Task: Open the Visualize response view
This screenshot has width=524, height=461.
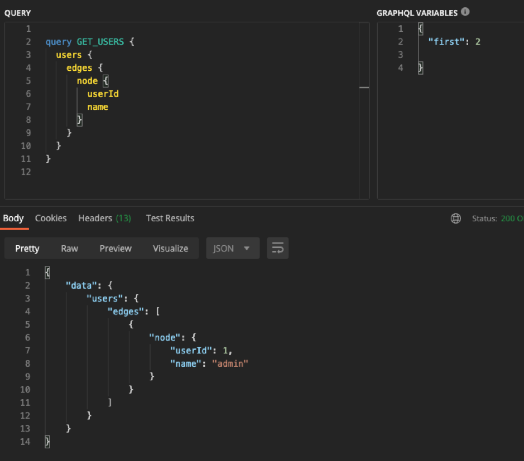Action: pos(170,248)
